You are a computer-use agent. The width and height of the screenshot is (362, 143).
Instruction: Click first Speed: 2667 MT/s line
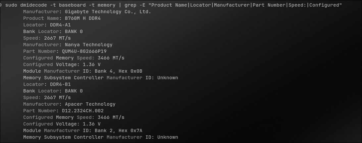click(47, 38)
